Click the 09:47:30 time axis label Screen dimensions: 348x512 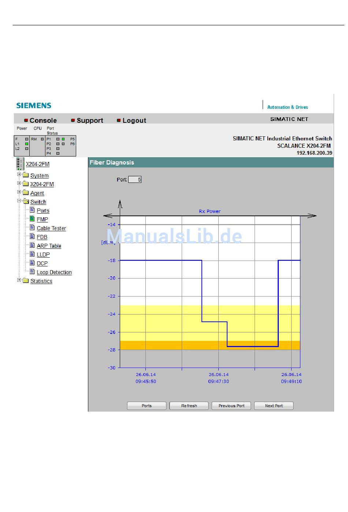click(x=219, y=382)
